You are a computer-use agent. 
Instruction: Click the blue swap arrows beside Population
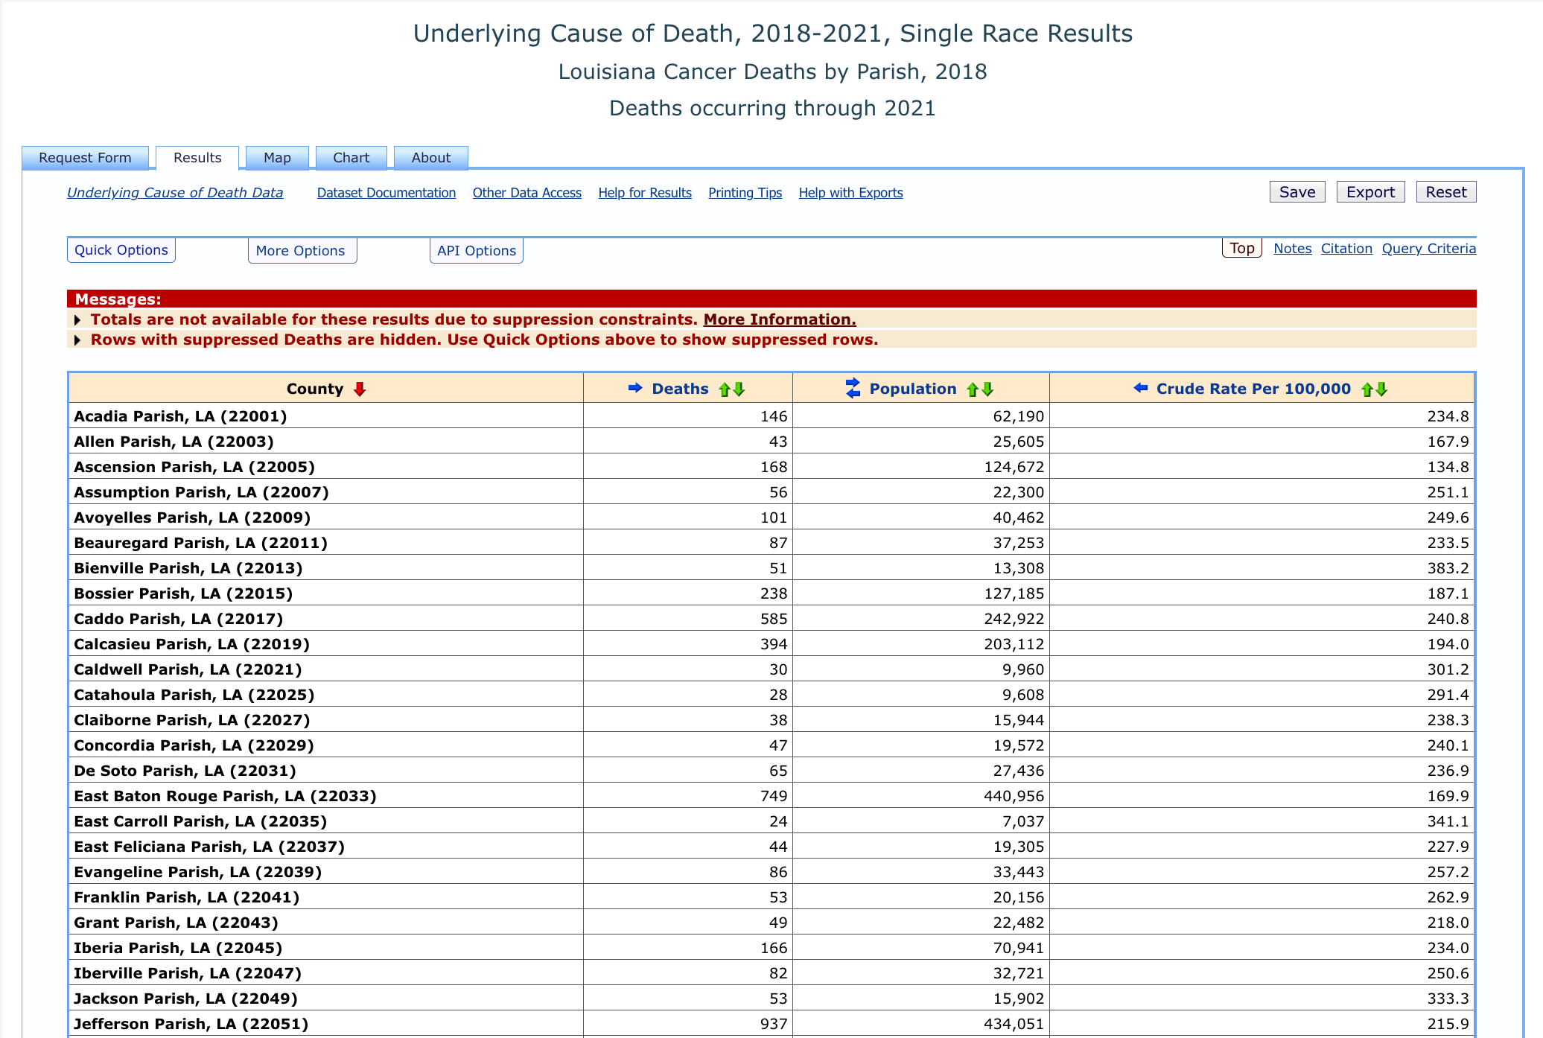point(853,388)
